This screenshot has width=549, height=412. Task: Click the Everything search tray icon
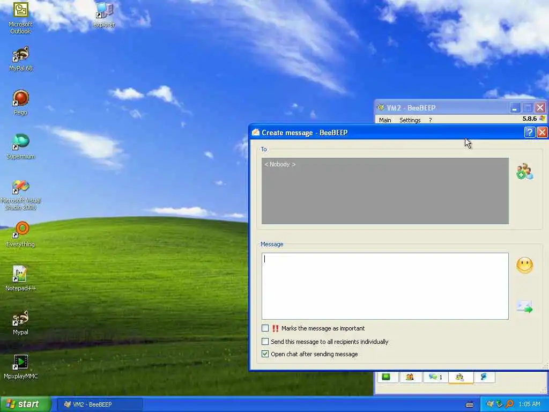(509, 404)
